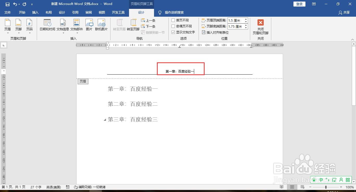Decrease 页脚底端距离 spinner value
The height and width of the screenshot is (192, 356).
pos(246,28)
